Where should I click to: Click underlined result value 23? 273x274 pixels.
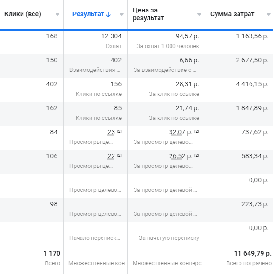click(111, 132)
